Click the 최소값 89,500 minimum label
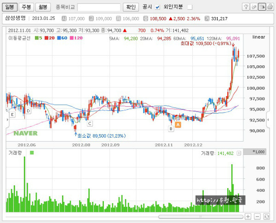276x223 pixels. pyautogui.click(x=102, y=136)
